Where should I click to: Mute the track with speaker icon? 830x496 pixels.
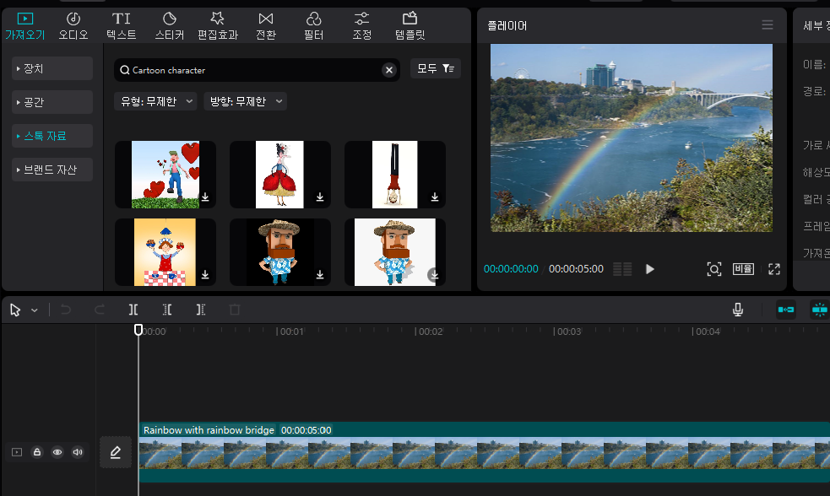click(x=78, y=452)
